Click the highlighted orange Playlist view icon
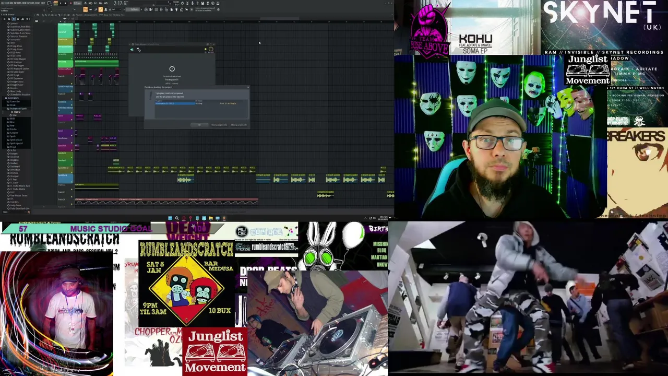 coord(85,9)
